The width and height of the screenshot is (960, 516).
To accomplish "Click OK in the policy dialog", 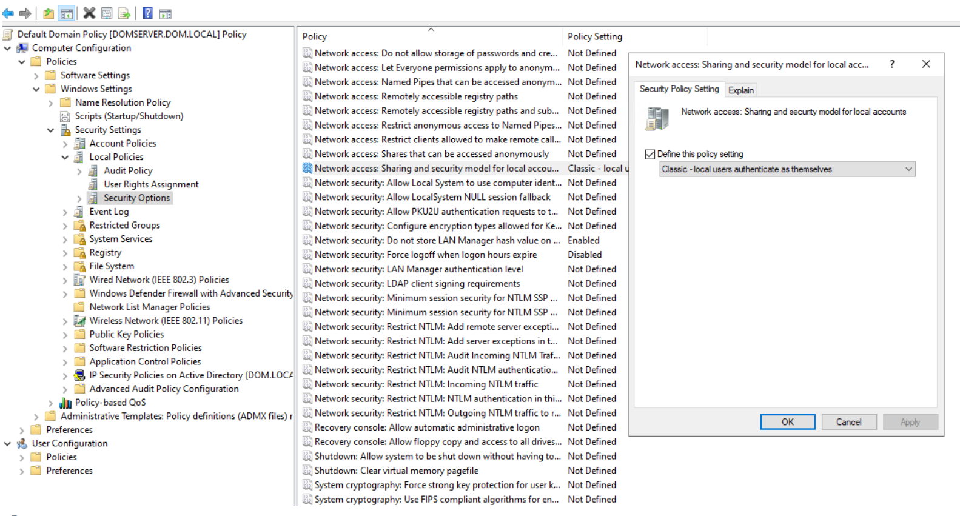I will [788, 422].
